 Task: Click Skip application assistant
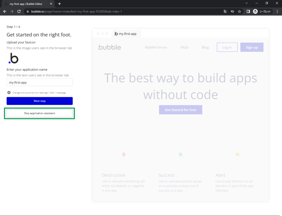(x=40, y=113)
